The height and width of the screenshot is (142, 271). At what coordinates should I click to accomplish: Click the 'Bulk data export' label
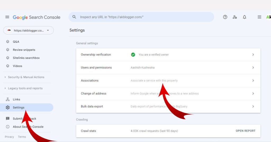(92, 106)
